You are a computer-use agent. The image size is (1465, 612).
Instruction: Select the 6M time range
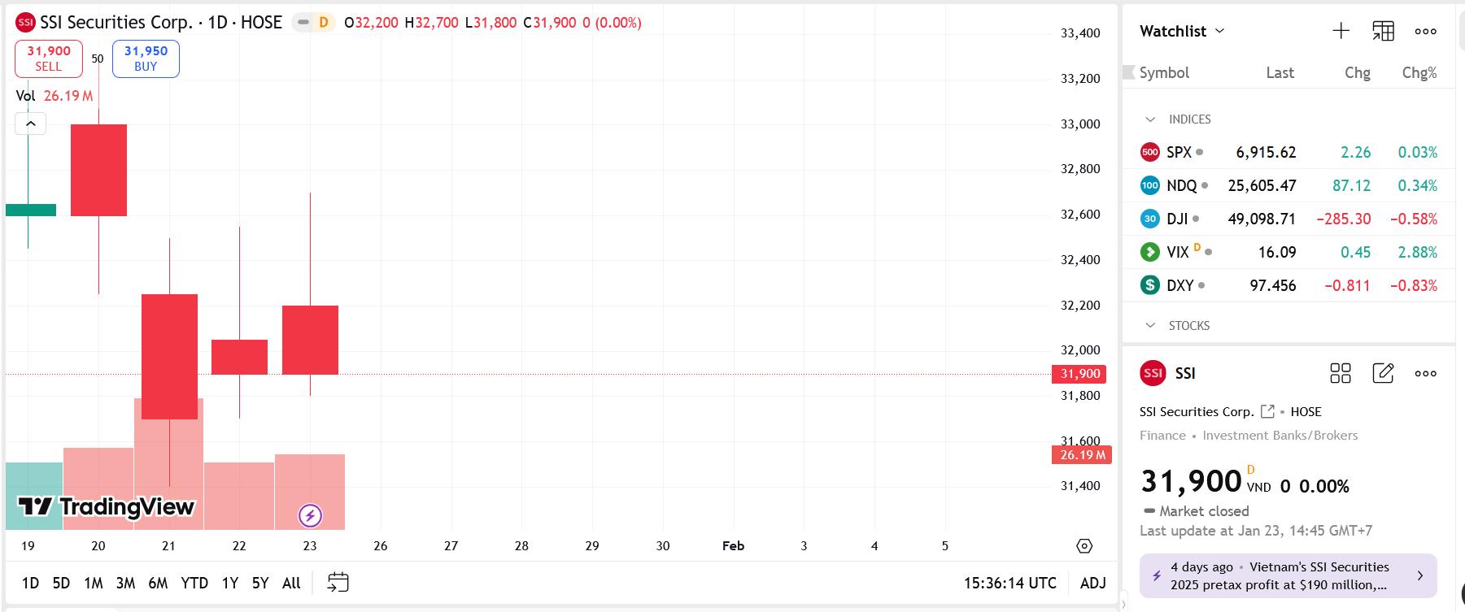158,583
